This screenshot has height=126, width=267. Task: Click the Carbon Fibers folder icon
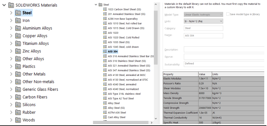(x=18, y=97)
